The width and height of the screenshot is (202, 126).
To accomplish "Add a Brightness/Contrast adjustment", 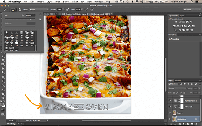I will pyautogui.click(x=176, y=22).
